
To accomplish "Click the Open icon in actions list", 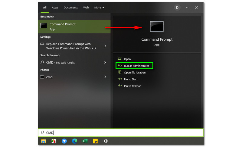I will coord(120,59).
